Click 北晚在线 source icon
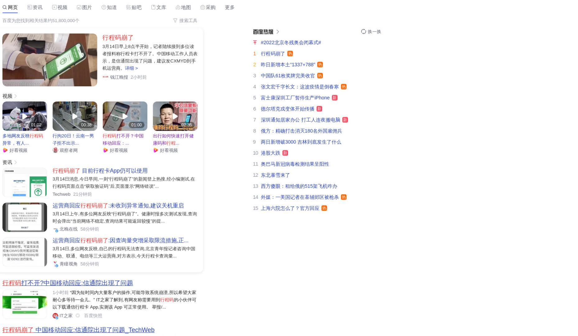The height and width of the screenshot is (336, 578). point(56,229)
